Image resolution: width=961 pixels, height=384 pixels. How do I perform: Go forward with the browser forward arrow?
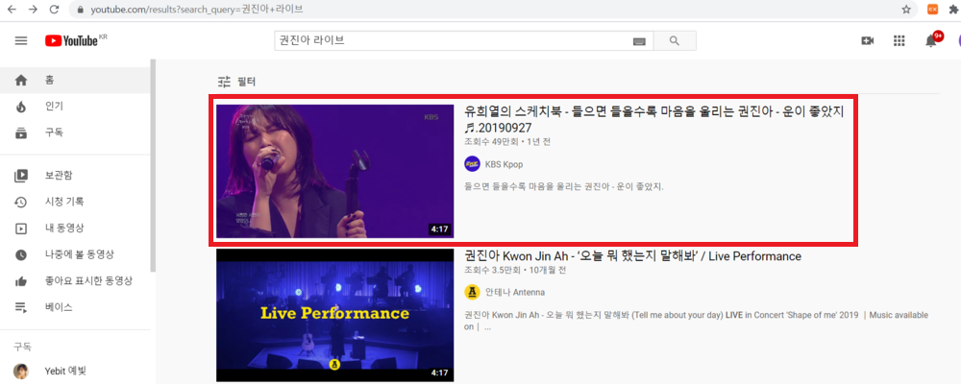point(33,10)
